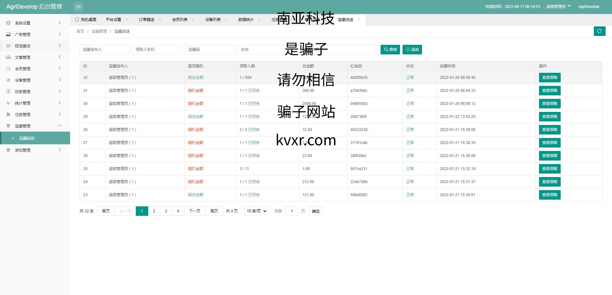Viewport: 612px width, 295px height.
Task: Click the 首页 first page pagination button
Action: coord(106,211)
